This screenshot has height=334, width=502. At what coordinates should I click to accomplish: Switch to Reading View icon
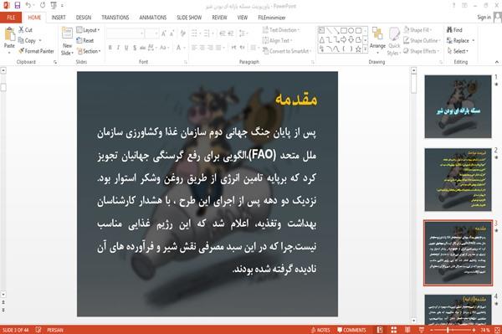pyautogui.click(x=407, y=330)
